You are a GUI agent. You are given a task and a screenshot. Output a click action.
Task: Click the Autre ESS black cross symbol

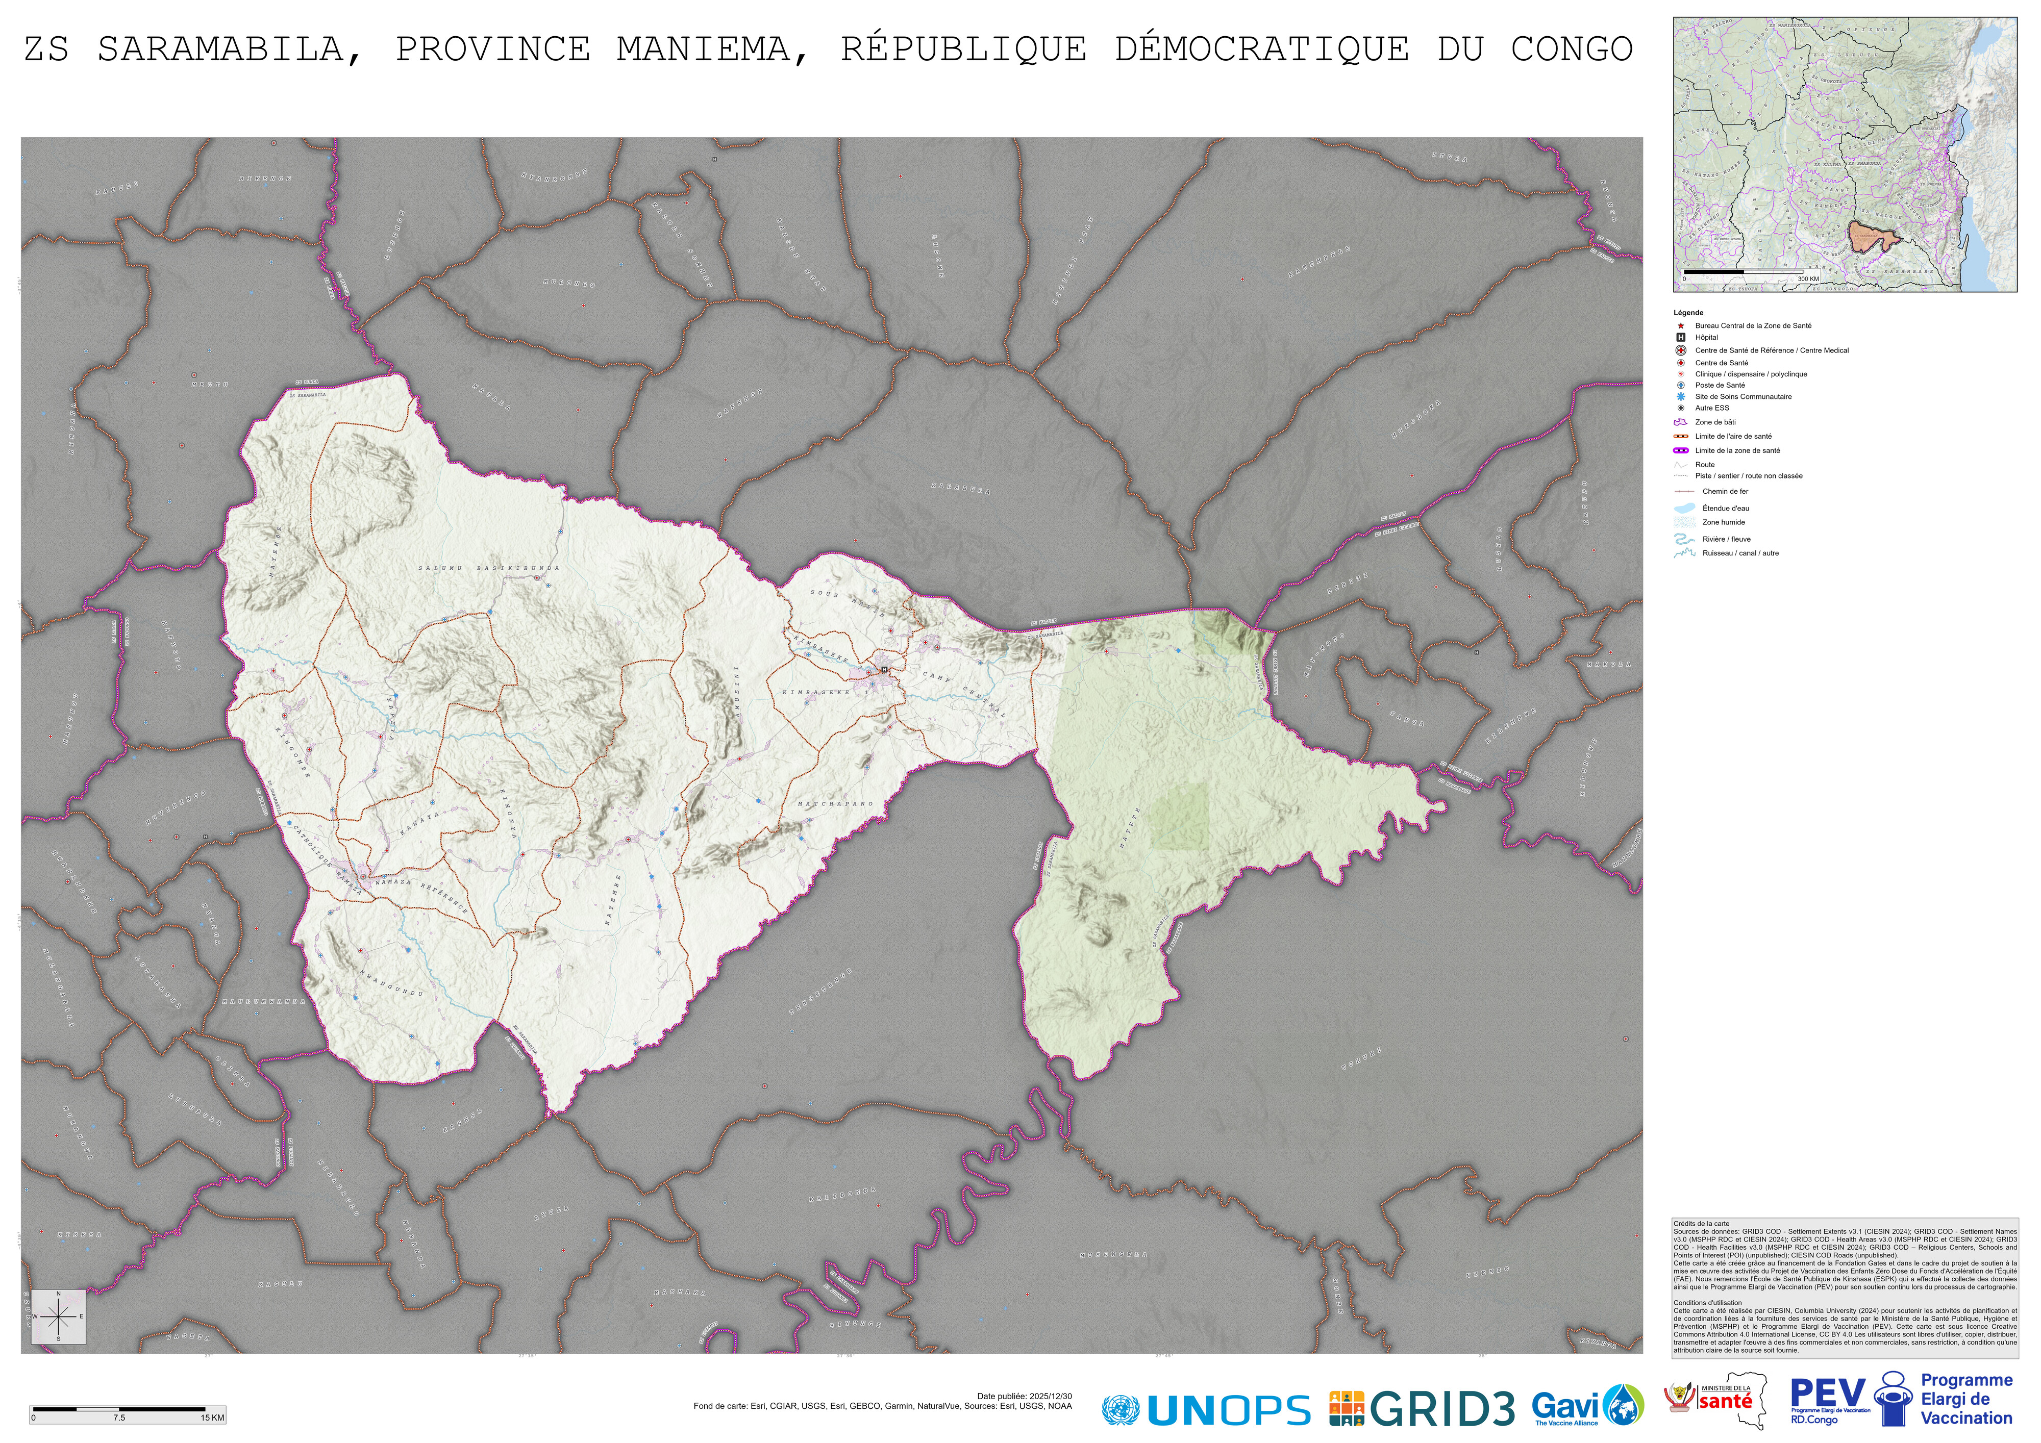[1681, 409]
